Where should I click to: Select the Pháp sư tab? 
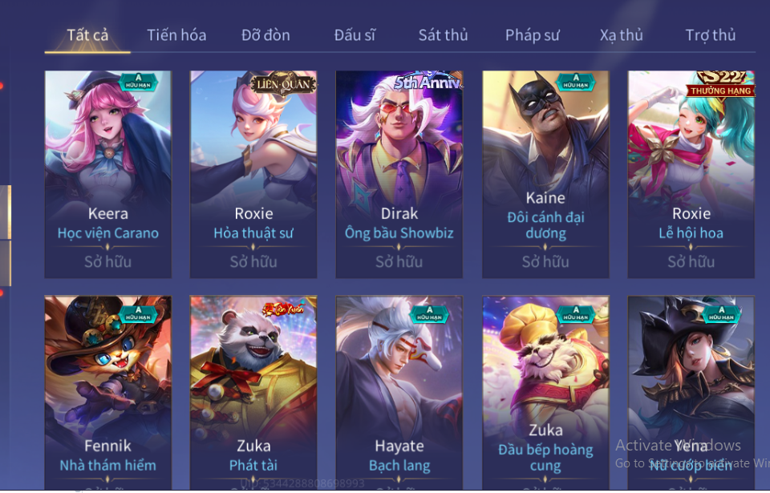[x=533, y=34]
